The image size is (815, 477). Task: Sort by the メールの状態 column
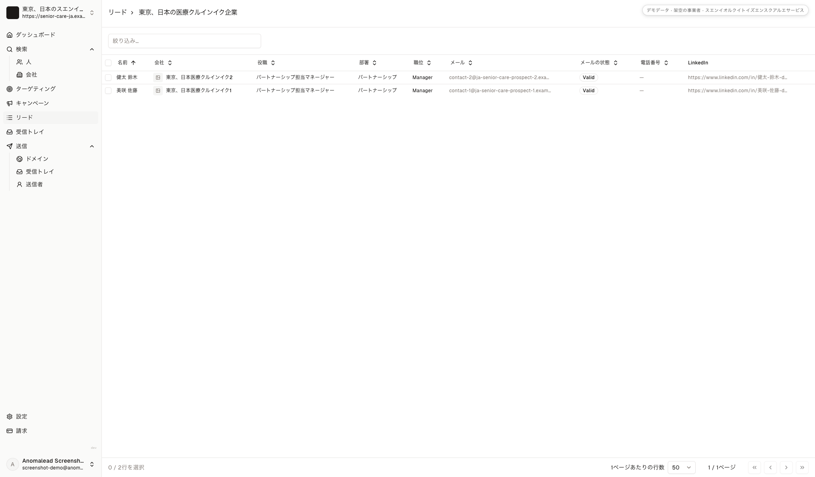599,63
